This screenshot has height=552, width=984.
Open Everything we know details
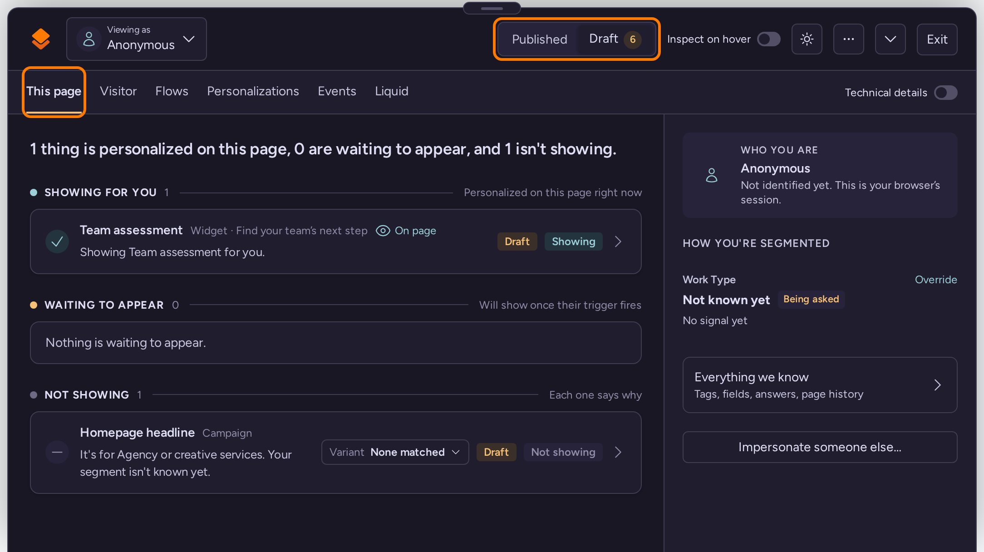coord(820,385)
